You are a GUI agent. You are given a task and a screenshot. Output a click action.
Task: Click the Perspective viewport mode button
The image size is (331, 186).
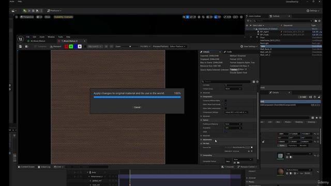pos(27,17)
